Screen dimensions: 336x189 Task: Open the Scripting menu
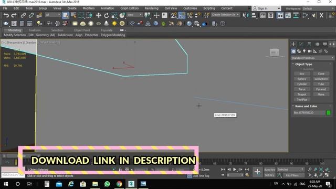[209, 8]
